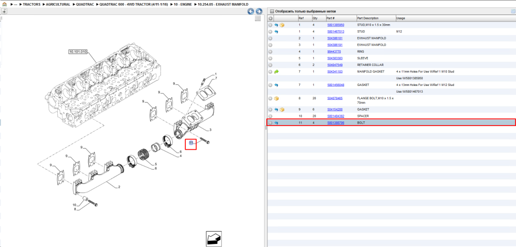Open the column settings icon above the parts table
Image resolution: width=516 pixels, height=247 pixels.
click(513, 11)
